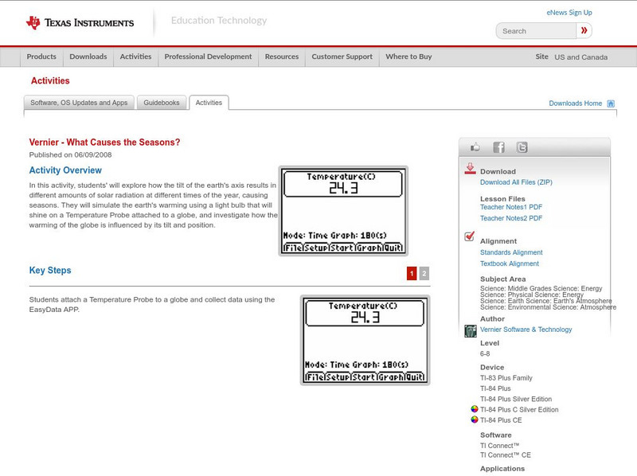Select key step page 1
This screenshot has height=476, width=637.
pyautogui.click(x=412, y=273)
